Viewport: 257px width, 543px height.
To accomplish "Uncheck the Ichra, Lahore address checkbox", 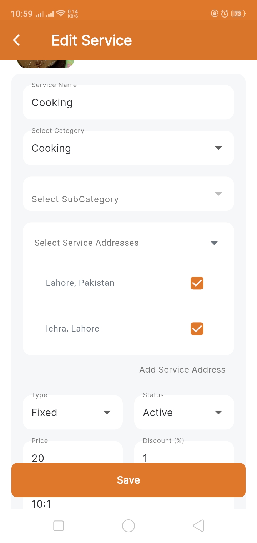I will click(x=197, y=329).
